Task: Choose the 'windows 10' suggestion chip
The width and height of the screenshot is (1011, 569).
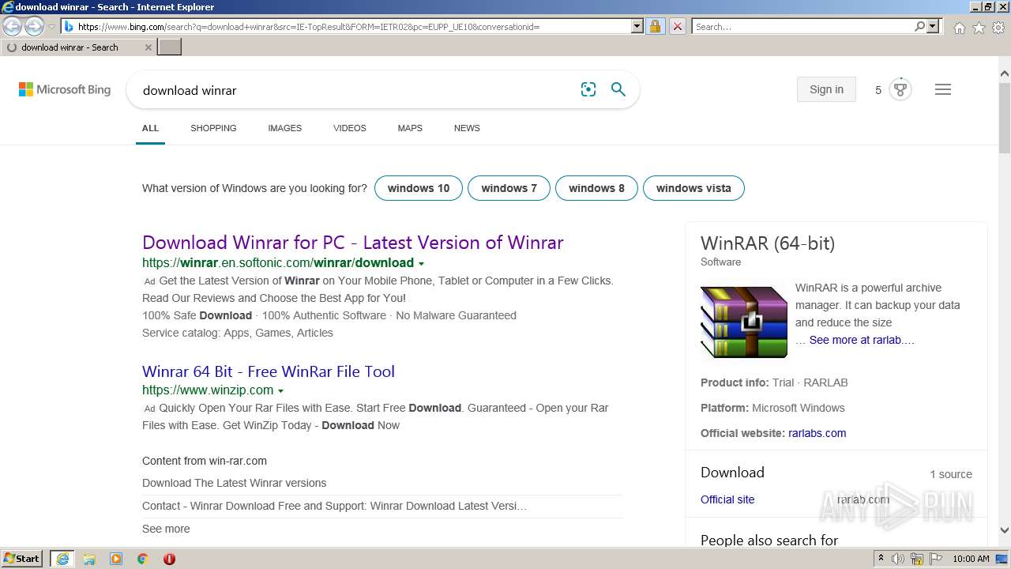Action: pos(419,188)
